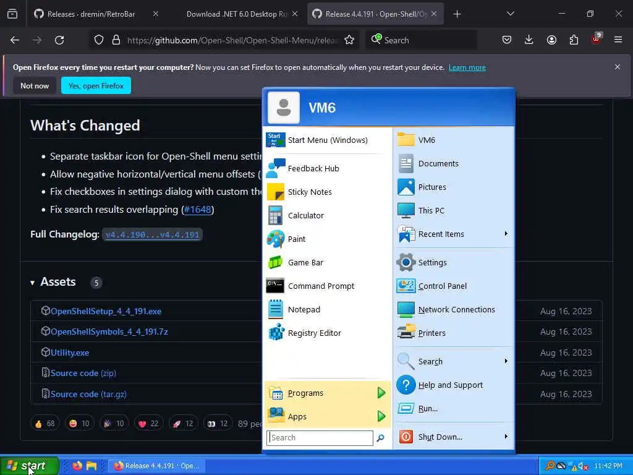Viewport: 633px width, 475px height.
Task: Click the start menu search magnifier icon
Action: click(380, 438)
